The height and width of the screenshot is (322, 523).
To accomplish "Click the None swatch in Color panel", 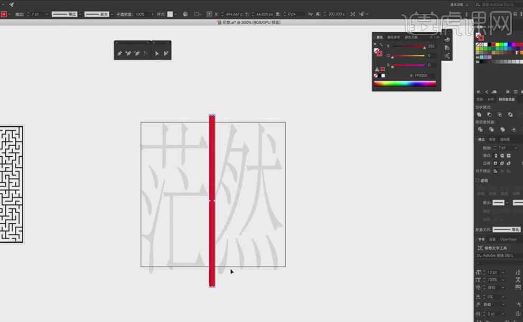I will tap(376, 75).
